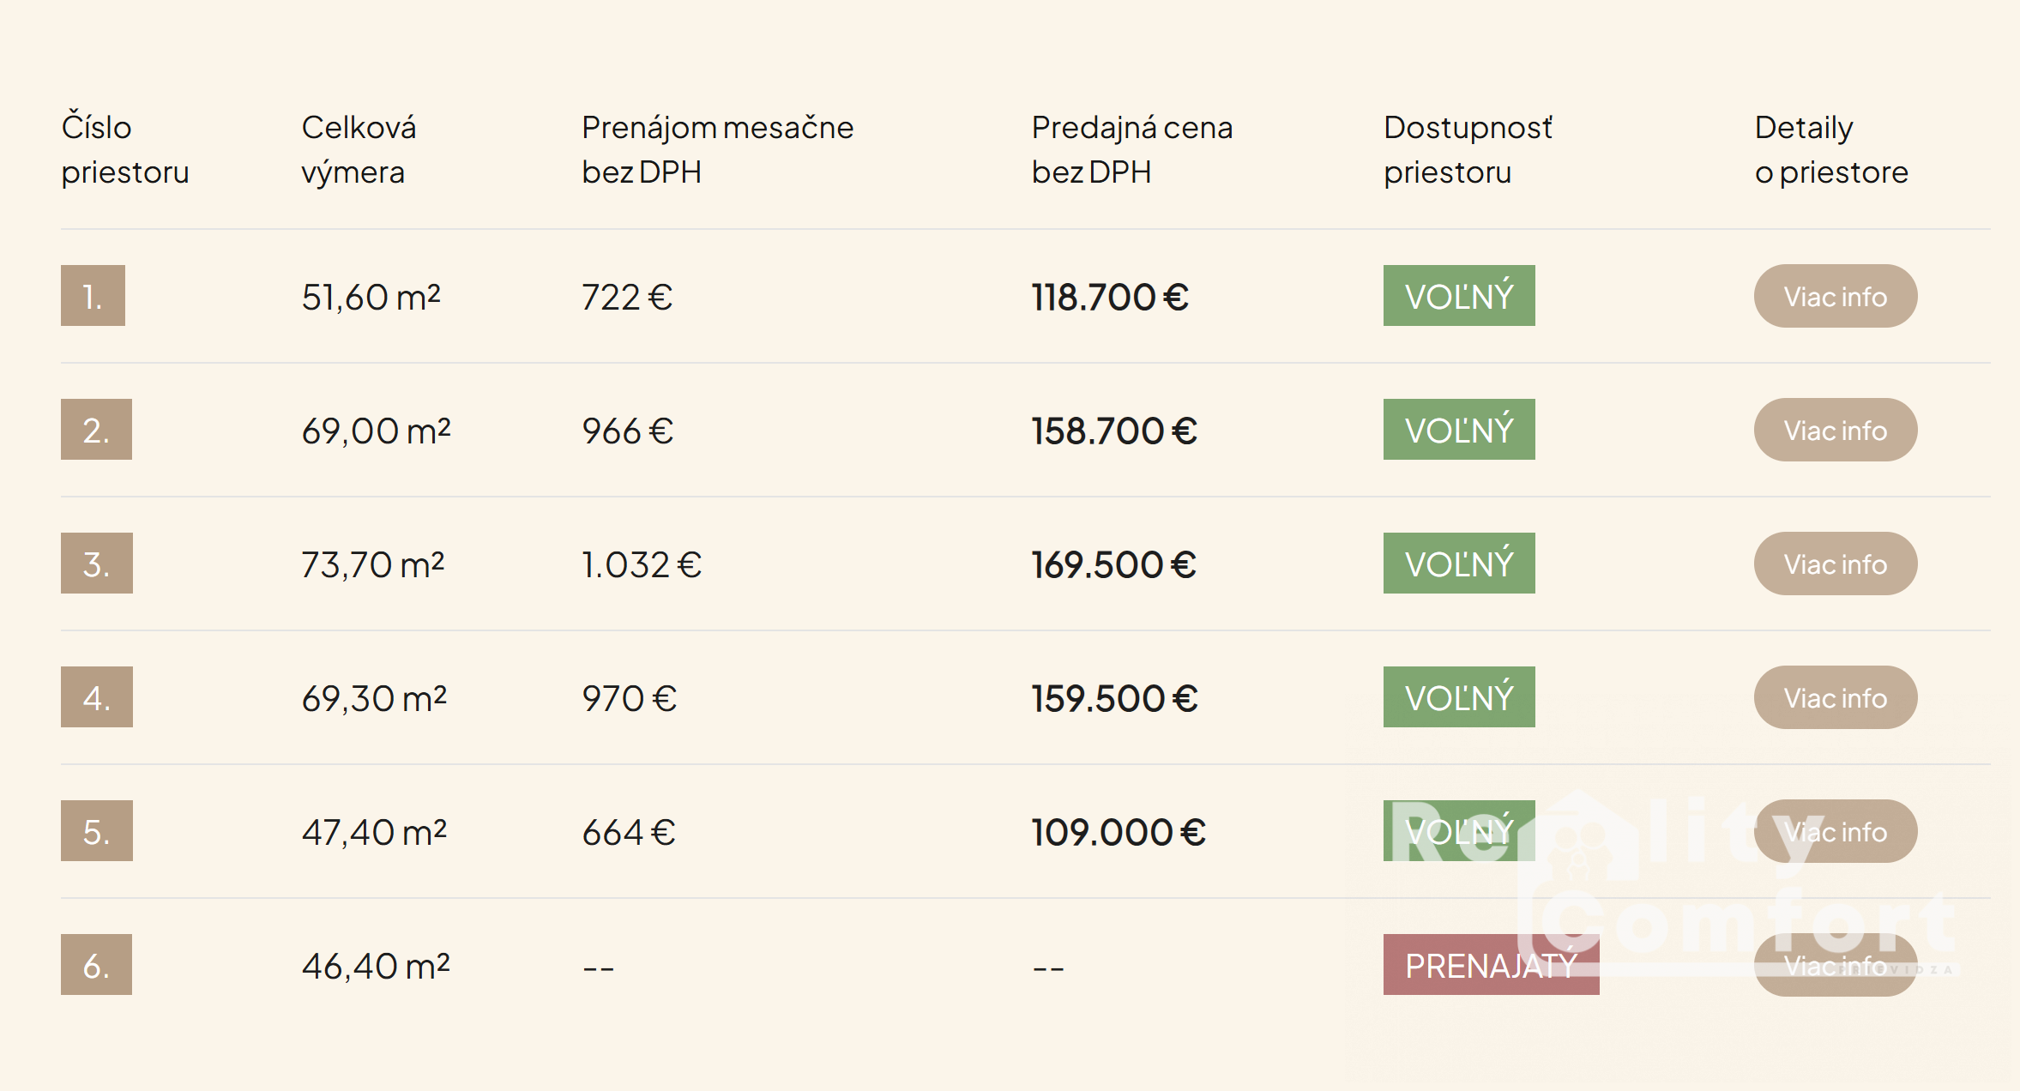Click the number 5 space badge

click(x=97, y=831)
